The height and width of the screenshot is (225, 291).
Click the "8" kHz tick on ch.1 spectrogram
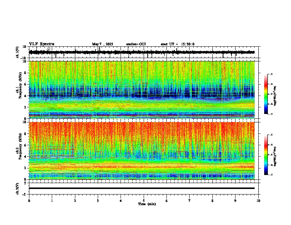pyautogui.click(x=25, y=73)
